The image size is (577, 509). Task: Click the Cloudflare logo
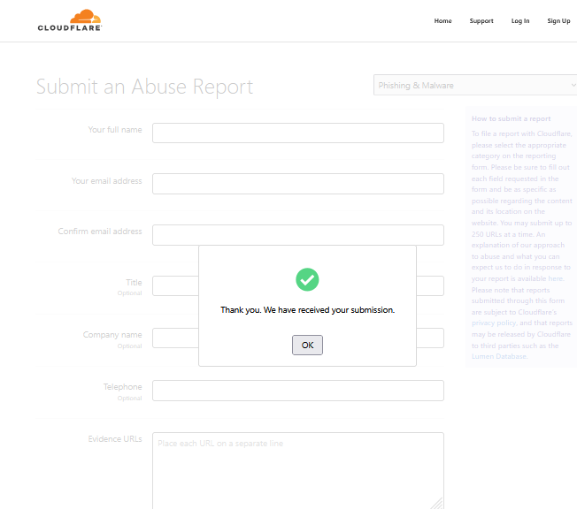coord(70,20)
